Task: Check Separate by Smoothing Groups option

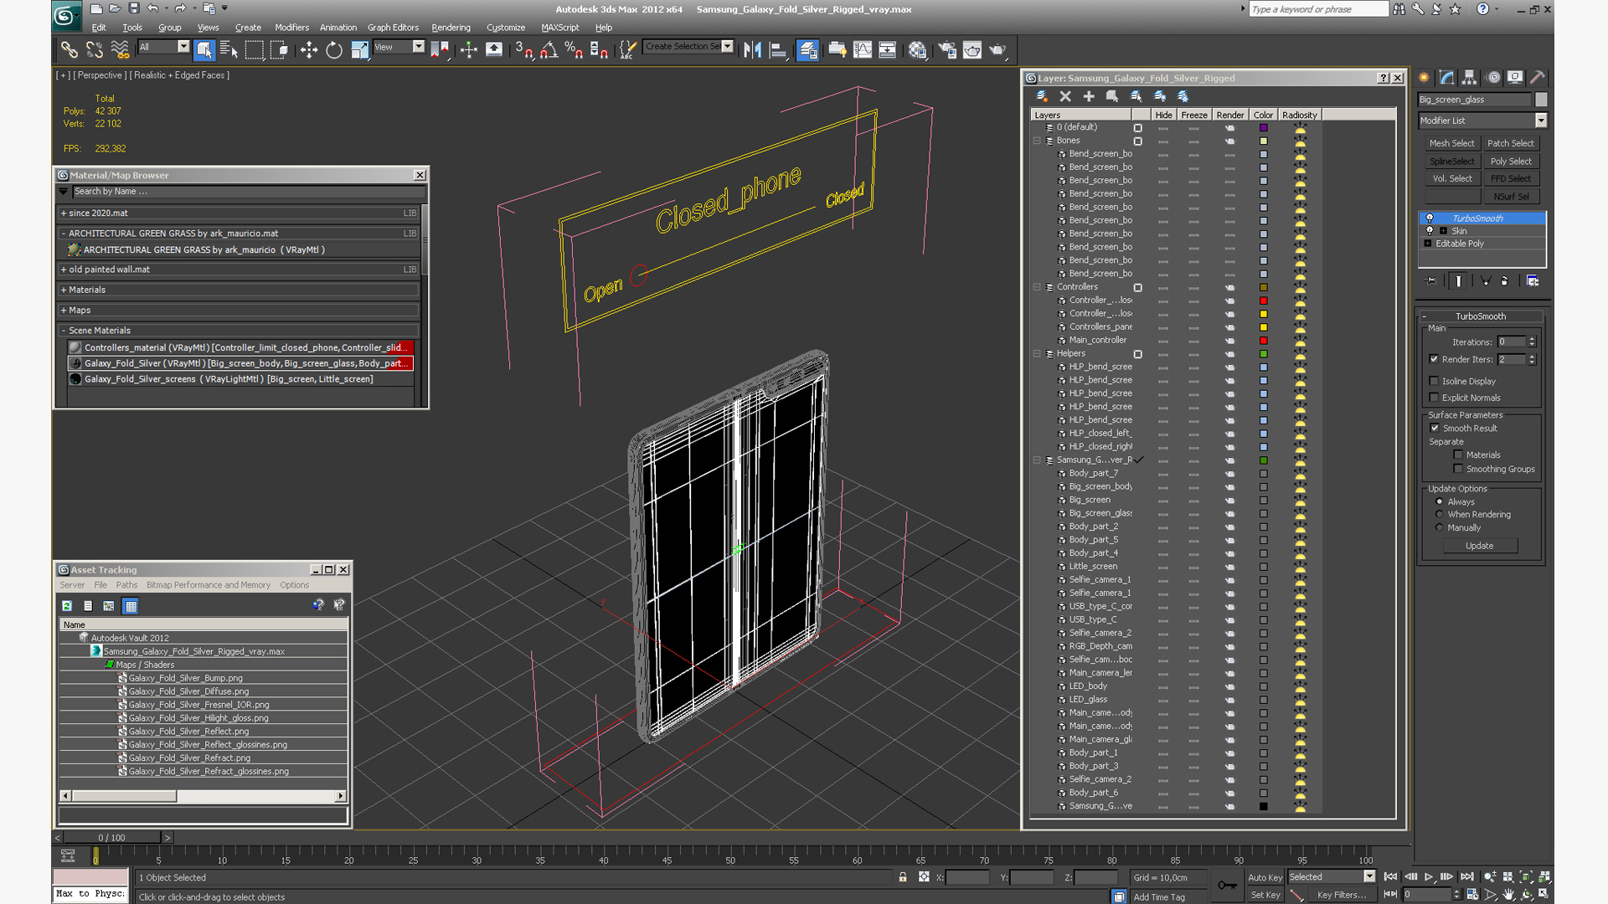Action: pyautogui.click(x=1458, y=469)
